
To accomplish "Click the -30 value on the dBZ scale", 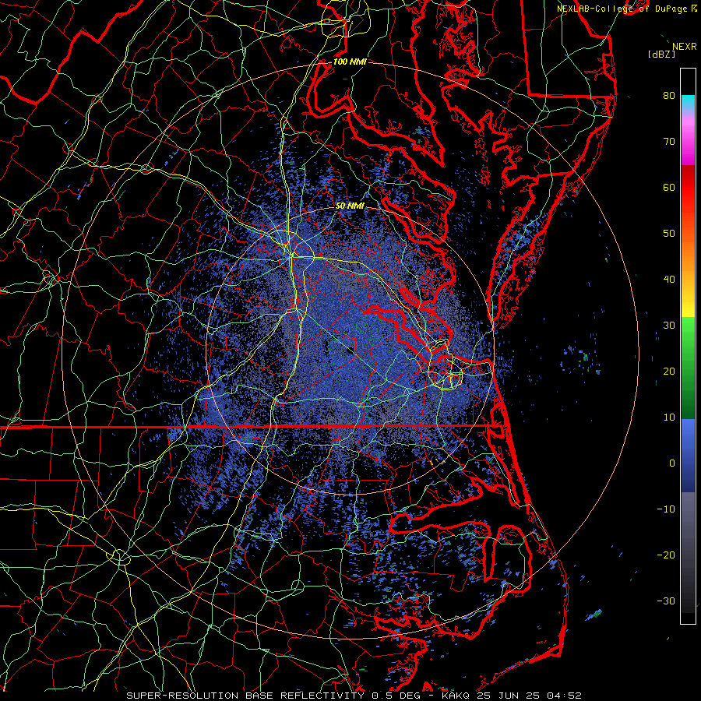I will click(x=666, y=601).
